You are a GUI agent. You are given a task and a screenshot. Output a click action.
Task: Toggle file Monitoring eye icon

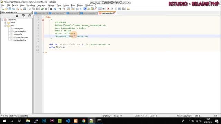[103, 9]
